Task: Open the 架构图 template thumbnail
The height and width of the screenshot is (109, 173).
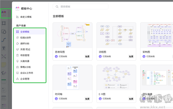Action: [157, 35]
